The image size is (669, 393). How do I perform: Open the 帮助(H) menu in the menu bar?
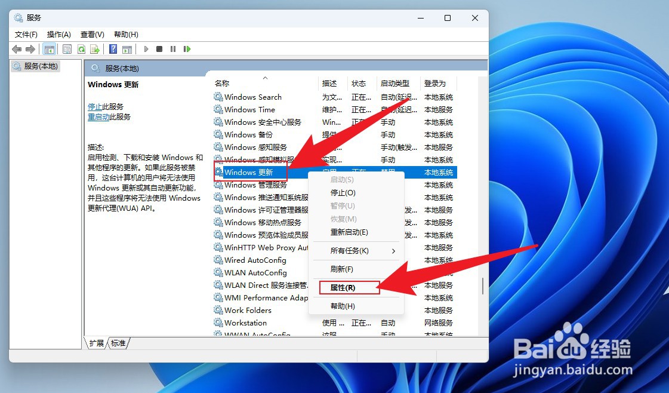[127, 35]
